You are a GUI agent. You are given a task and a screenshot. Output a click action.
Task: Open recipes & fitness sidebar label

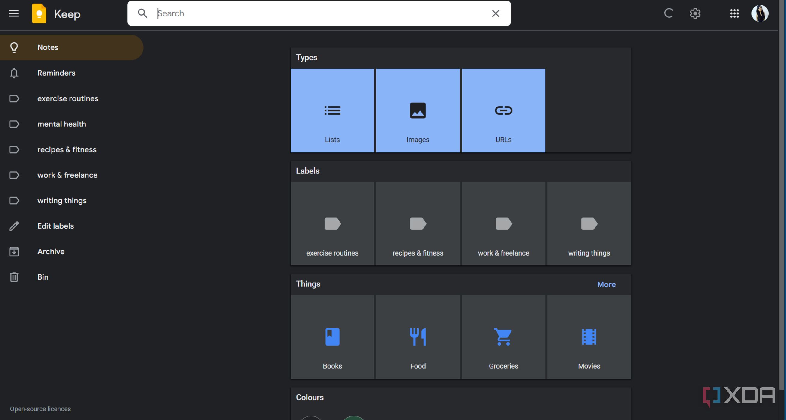[x=72, y=150]
